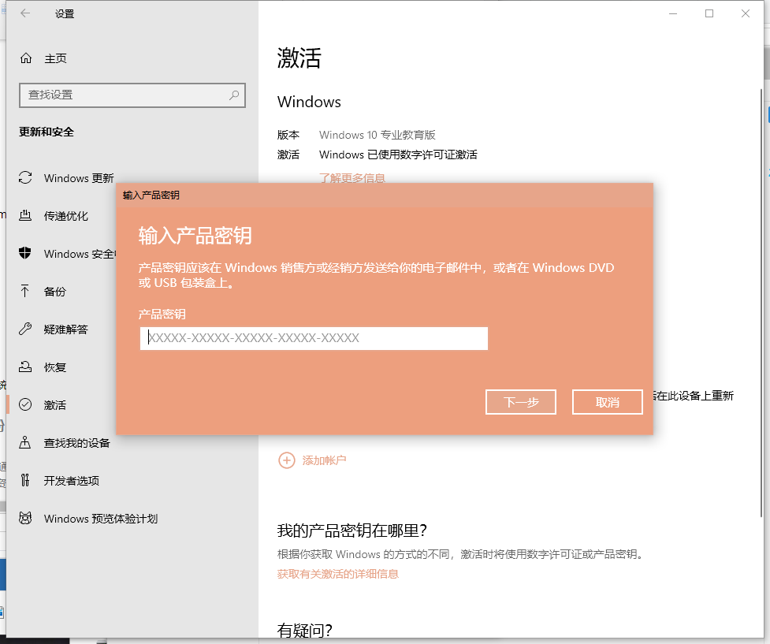
Task: Open the 了解更多信息 link
Action: click(353, 178)
